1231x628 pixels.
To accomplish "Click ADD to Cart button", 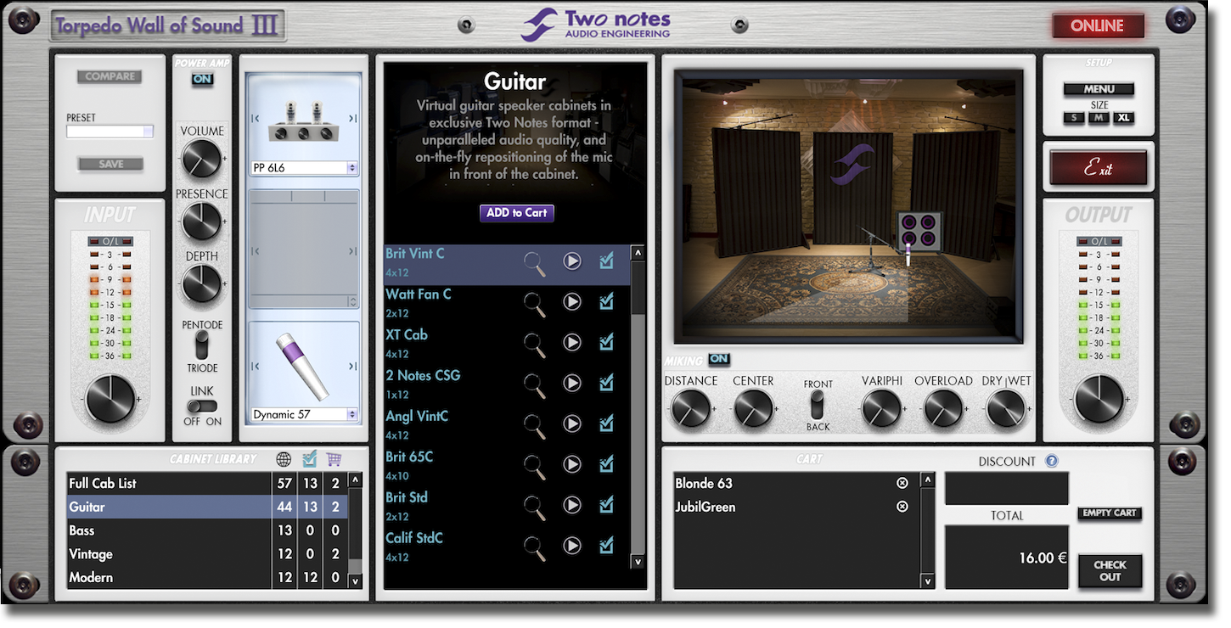I will pos(516,213).
